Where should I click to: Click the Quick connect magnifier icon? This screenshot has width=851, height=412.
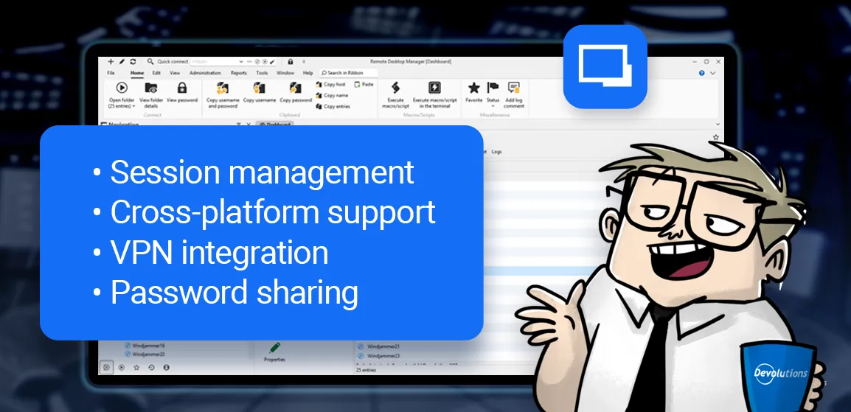(x=151, y=62)
